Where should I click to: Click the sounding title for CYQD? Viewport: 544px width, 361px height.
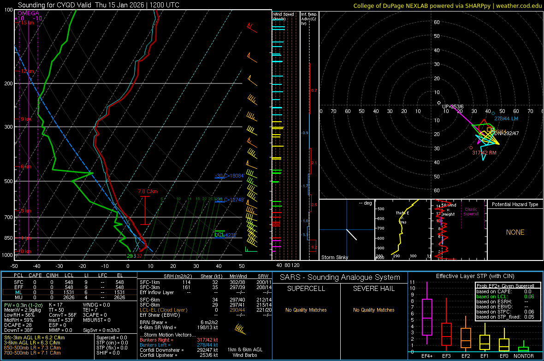coord(99,5)
